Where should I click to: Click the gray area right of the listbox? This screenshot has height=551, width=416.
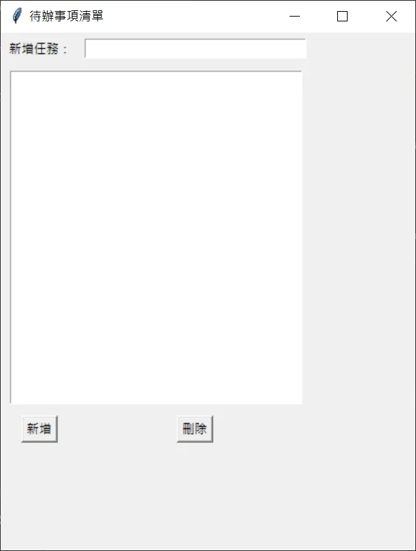359,238
